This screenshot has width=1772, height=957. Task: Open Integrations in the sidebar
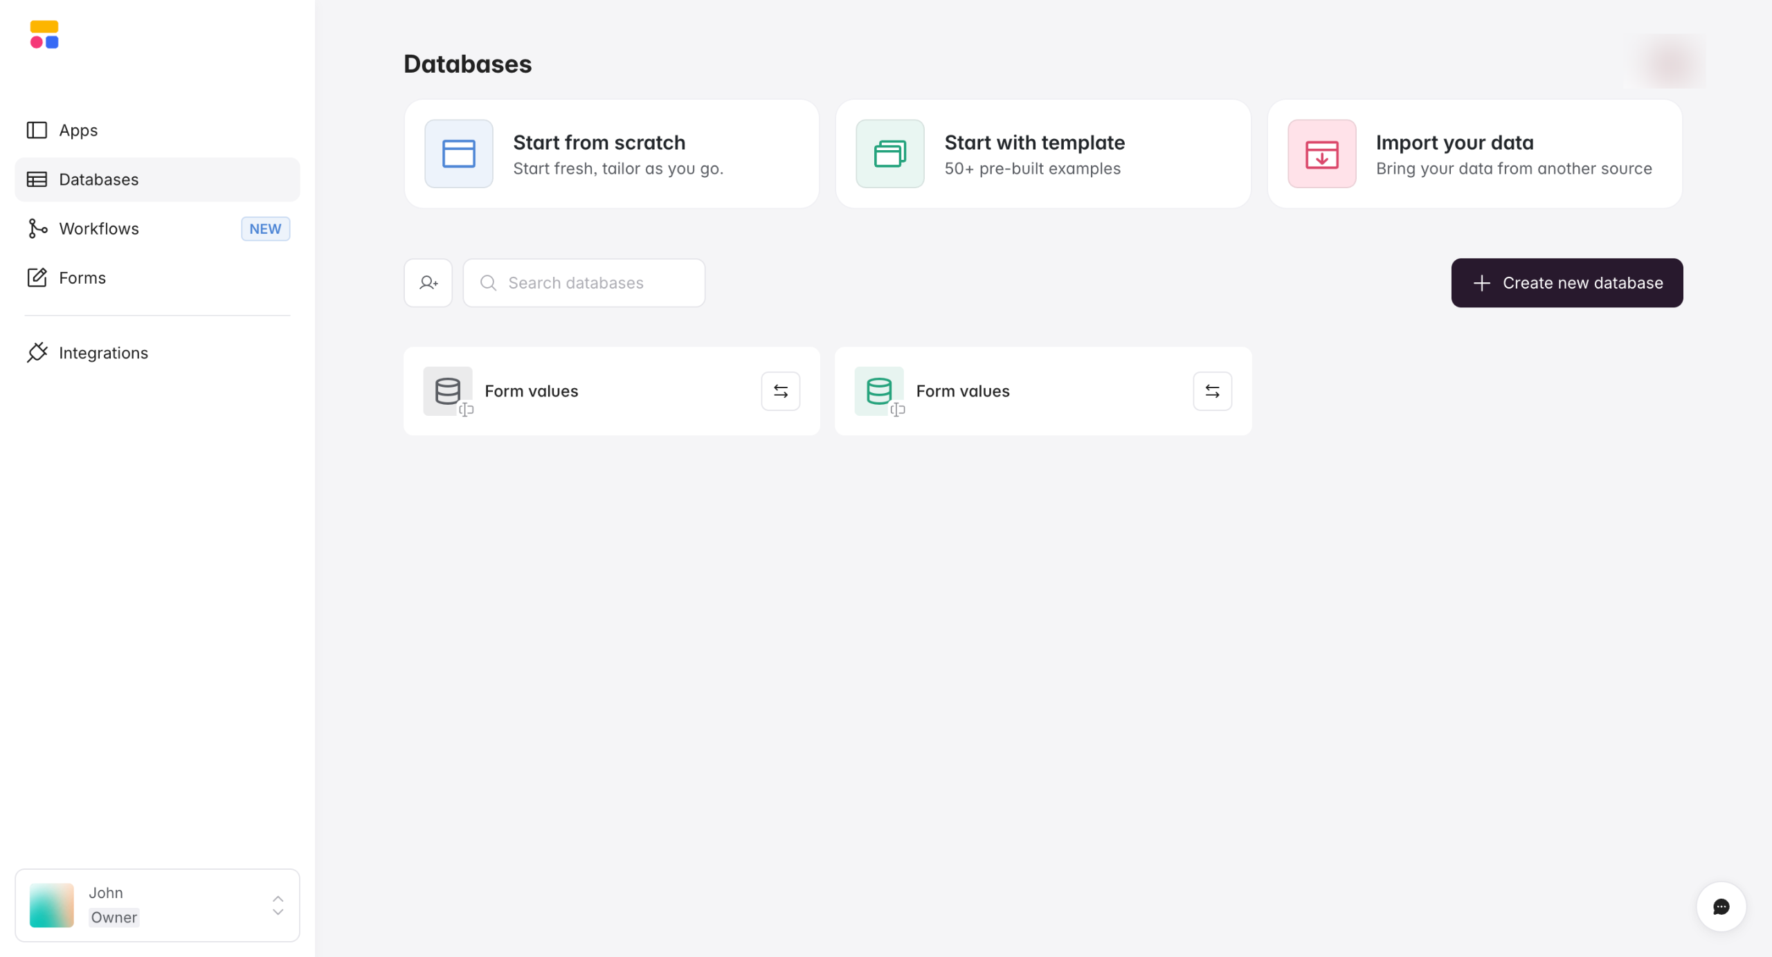[x=103, y=353]
